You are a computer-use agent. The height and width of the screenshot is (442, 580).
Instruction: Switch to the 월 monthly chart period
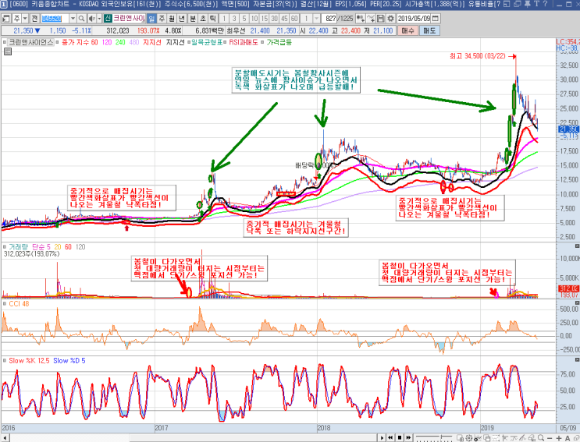(172, 19)
